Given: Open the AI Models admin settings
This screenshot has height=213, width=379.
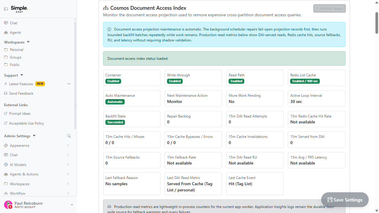Looking at the screenshot, I should click(18, 165).
